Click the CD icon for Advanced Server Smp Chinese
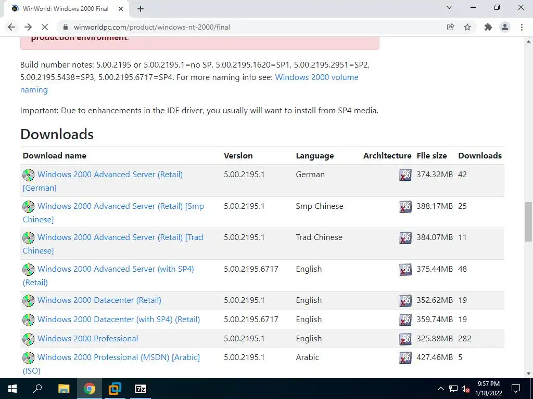Image resolution: width=533 pixels, height=399 pixels. click(29, 206)
